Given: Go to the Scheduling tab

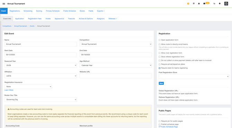Looking at the screenshot, I should 28,11.
